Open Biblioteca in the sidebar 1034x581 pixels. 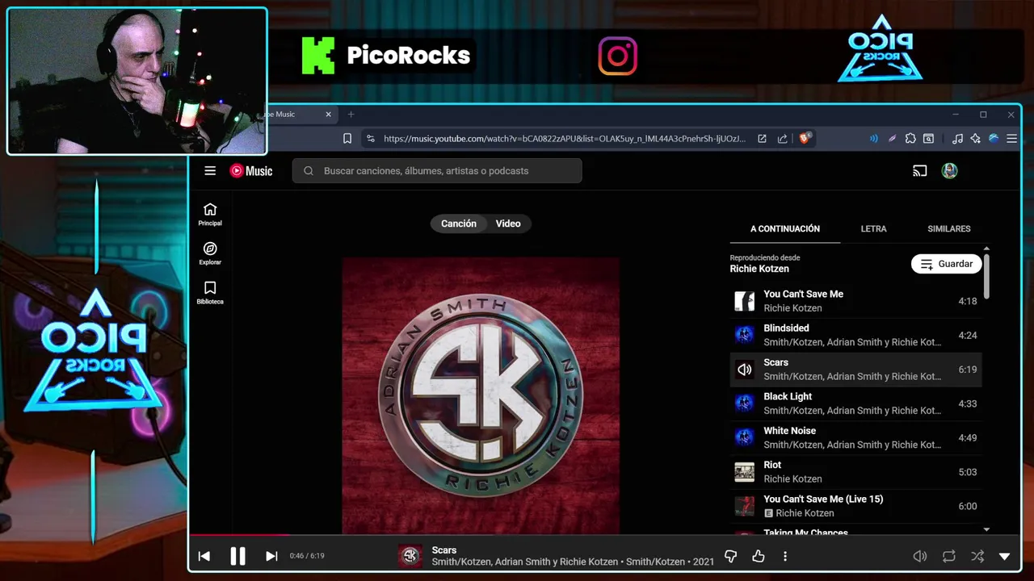pyautogui.click(x=210, y=293)
